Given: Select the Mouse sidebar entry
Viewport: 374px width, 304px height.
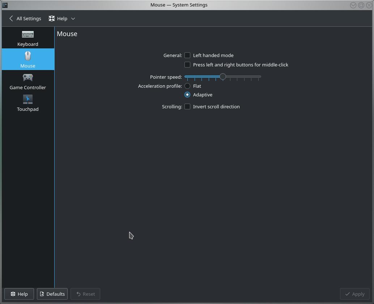Looking at the screenshot, I should click(28, 59).
